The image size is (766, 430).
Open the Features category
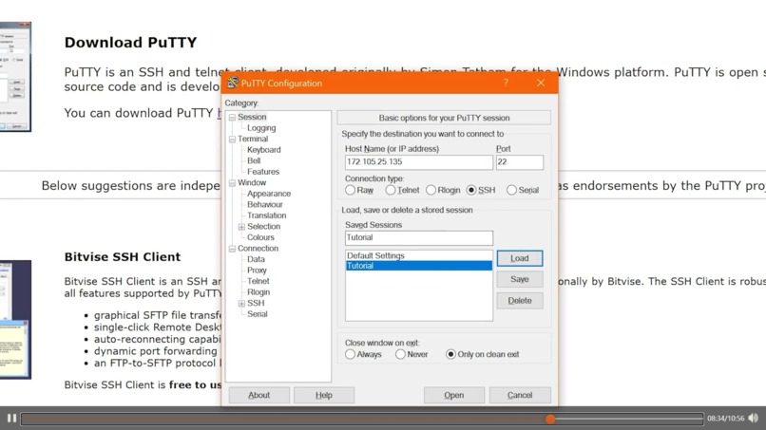click(263, 172)
